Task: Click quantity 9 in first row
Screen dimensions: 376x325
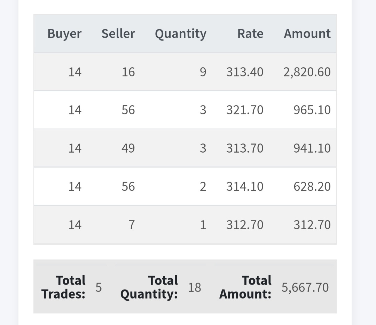Action: 203,72
